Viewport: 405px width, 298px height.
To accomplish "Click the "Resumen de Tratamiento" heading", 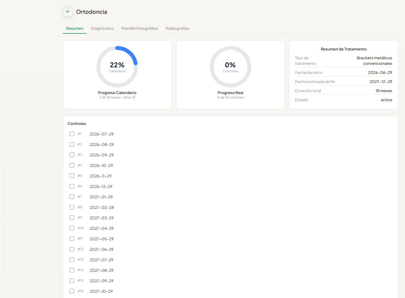I will pos(344,49).
